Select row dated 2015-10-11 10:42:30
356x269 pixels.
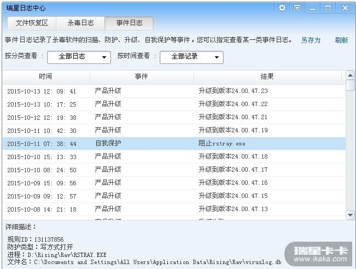pos(174,131)
